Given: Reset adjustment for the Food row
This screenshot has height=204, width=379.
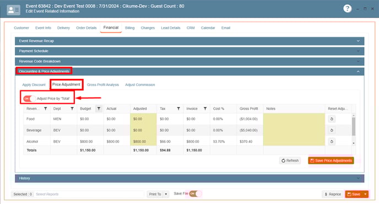Looking at the screenshot, I should [332, 119].
